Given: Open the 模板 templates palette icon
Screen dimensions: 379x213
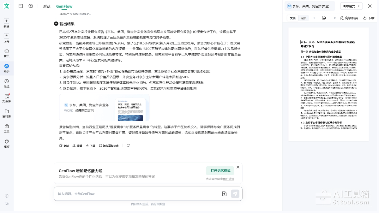Looking at the screenshot, I should pyautogui.click(x=7, y=142).
